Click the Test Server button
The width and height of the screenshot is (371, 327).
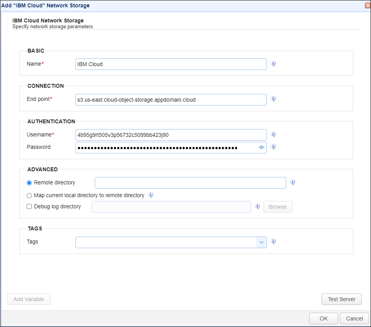click(x=342, y=299)
